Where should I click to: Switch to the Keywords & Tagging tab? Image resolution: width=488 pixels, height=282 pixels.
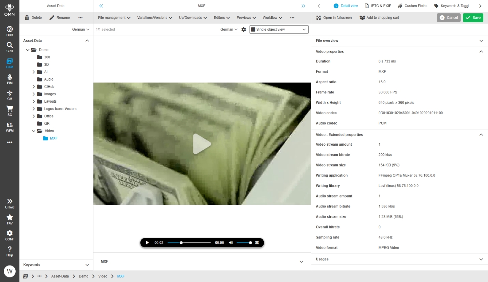click(453, 6)
